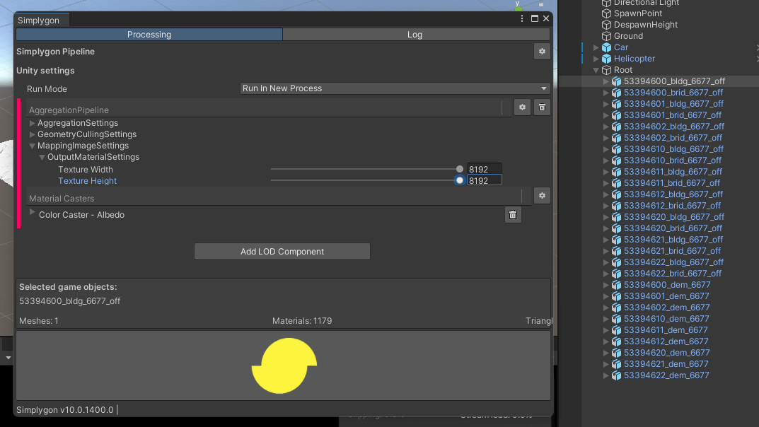Image resolution: width=759 pixels, height=427 pixels.
Task: Expand 53394612_dem_6677 in hierarchy
Action: pyautogui.click(x=606, y=341)
